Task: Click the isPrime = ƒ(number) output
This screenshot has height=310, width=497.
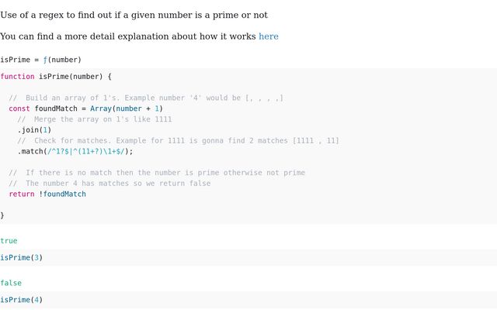Action: click(40, 59)
